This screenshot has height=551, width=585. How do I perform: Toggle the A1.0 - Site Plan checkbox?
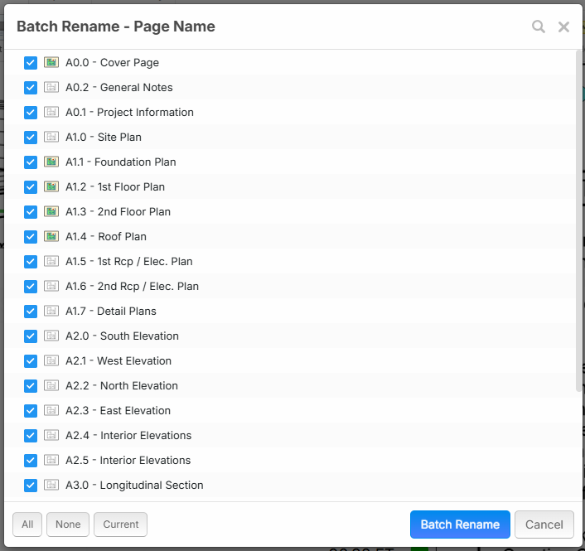pyautogui.click(x=31, y=138)
